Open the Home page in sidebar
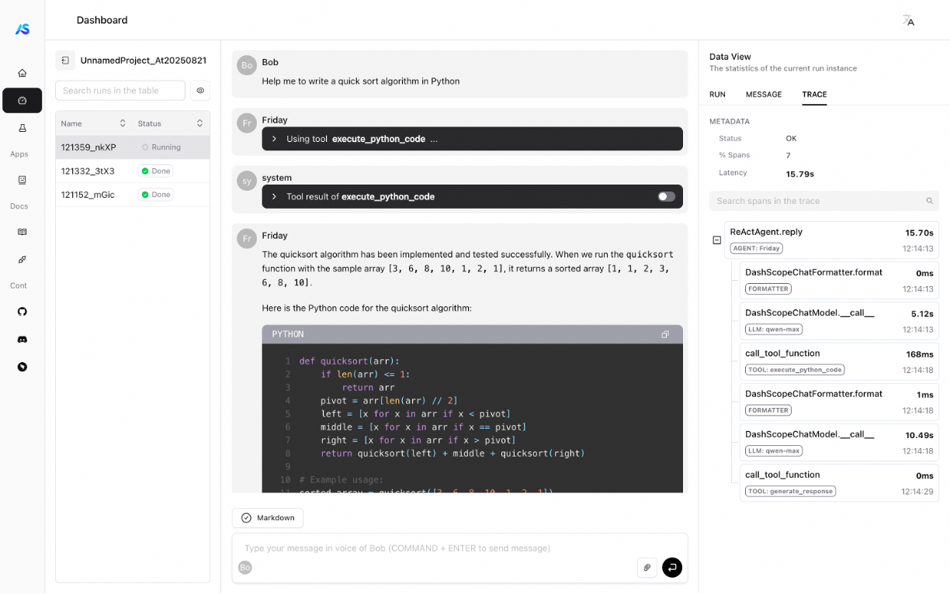The width and height of the screenshot is (950, 594). tap(22, 73)
